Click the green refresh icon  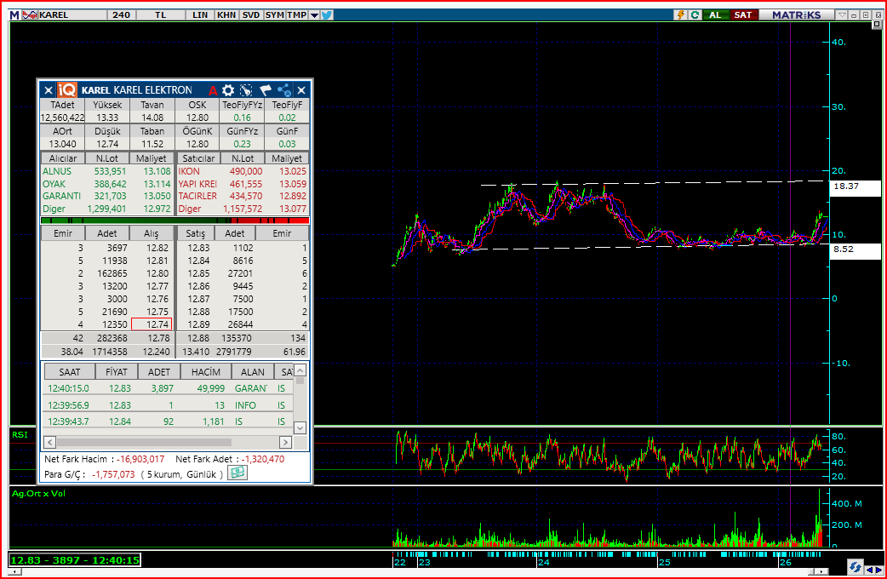click(x=695, y=14)
